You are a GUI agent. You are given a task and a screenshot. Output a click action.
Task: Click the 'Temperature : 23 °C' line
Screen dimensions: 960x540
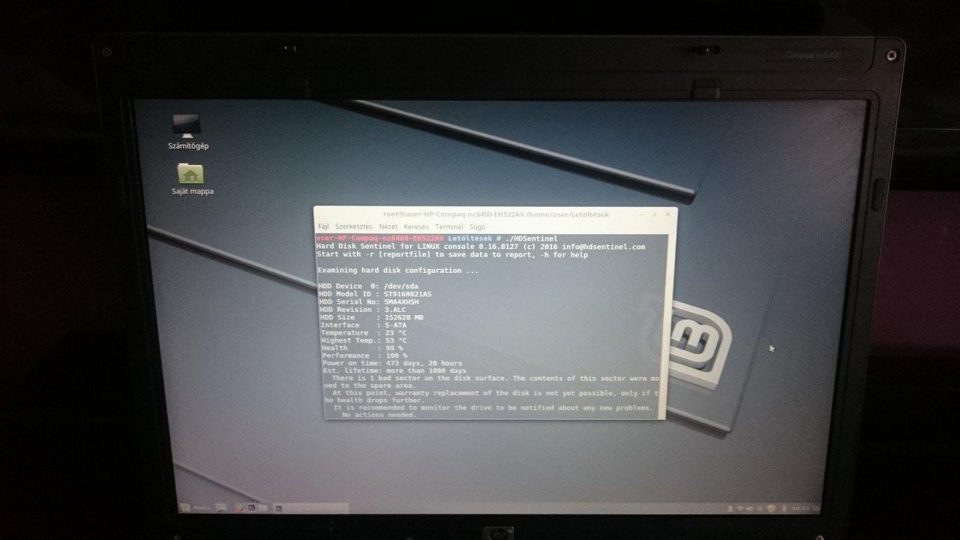[364, 332]
